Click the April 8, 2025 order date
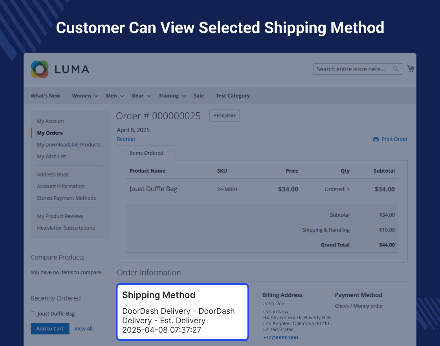440x346 pixels. [x=133, y=130]
